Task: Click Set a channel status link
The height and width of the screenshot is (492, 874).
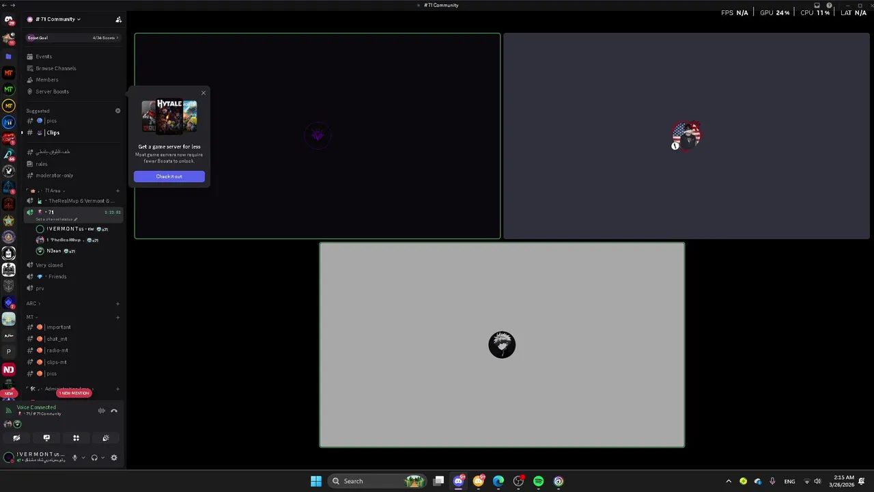Action: click(x=56, y=219)
